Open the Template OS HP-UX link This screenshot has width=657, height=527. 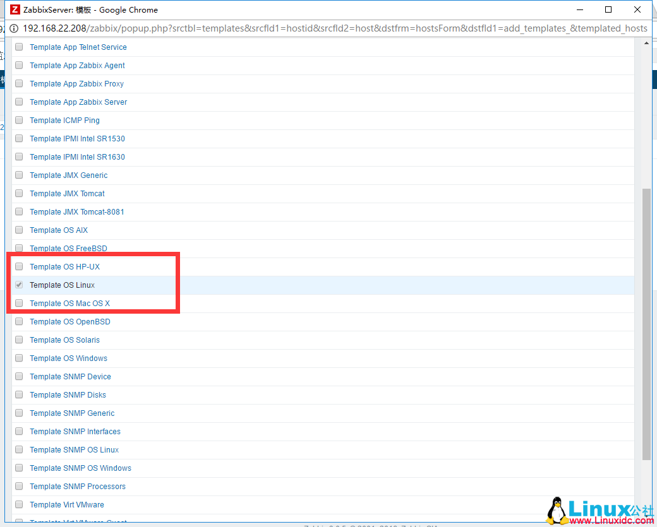64,267
